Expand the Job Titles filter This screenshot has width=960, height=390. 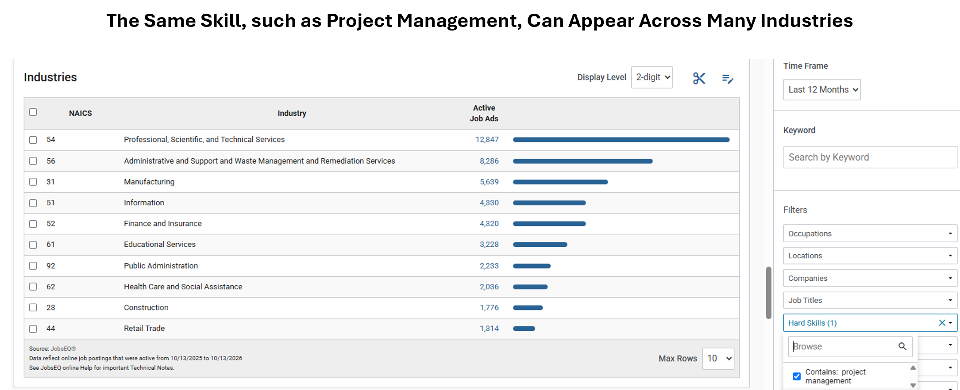click(x=870, y=300)
